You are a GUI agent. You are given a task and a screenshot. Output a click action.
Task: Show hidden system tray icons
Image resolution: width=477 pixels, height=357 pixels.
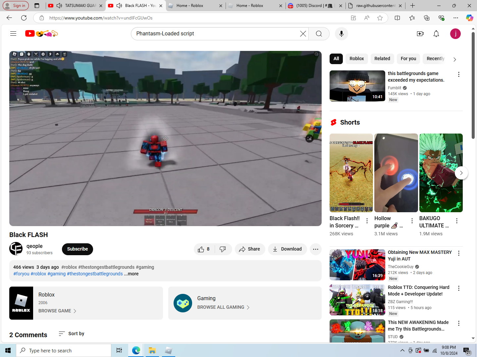[402, 350]
